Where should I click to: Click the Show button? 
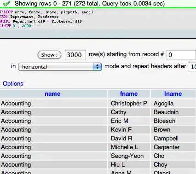49,55
